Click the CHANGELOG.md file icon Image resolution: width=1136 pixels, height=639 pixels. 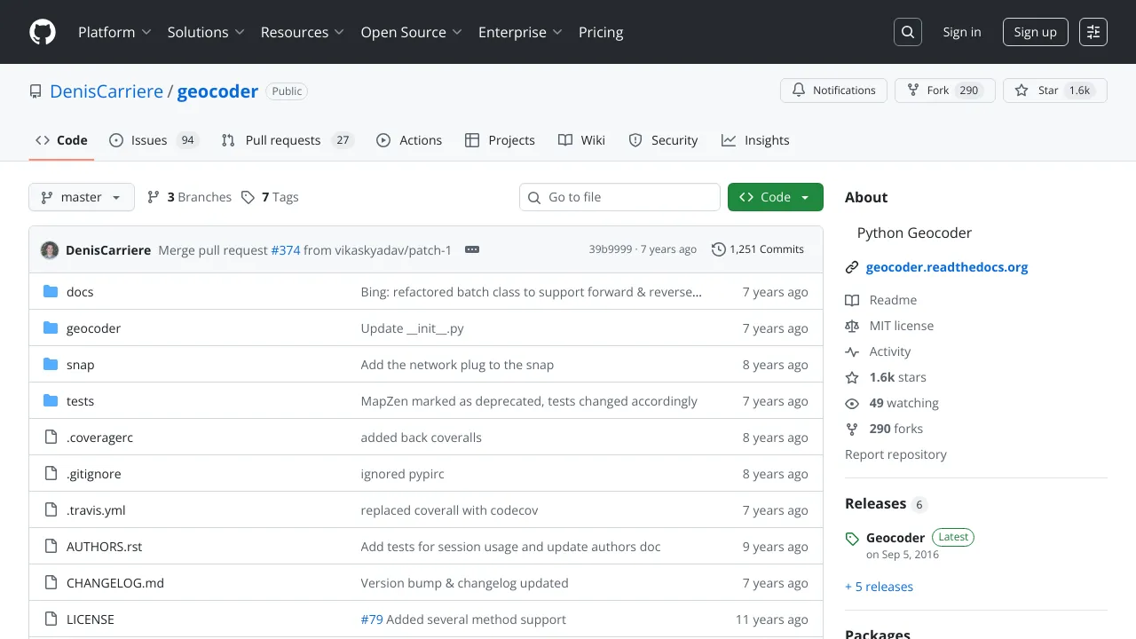click(51, 583)
